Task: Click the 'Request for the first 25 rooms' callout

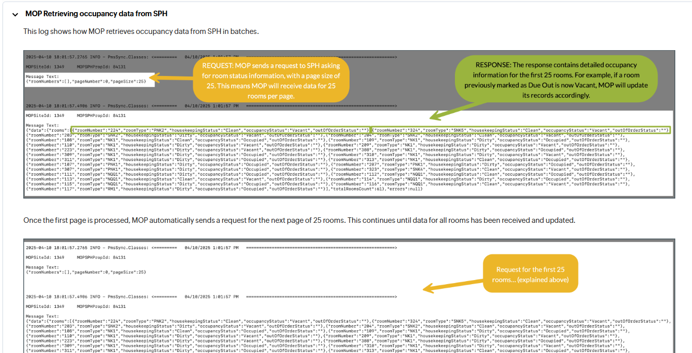Action: coord(530,274)
